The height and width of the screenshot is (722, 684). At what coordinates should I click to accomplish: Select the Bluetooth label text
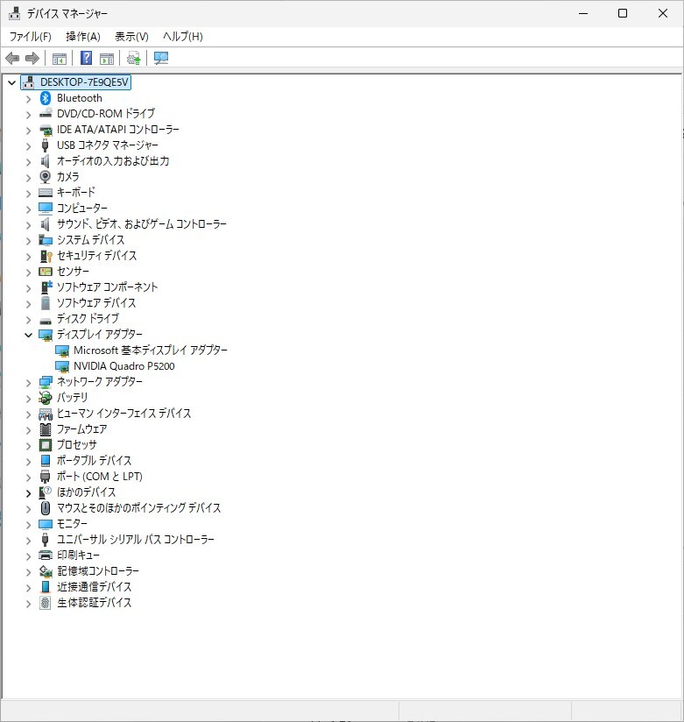coord(80,98)
